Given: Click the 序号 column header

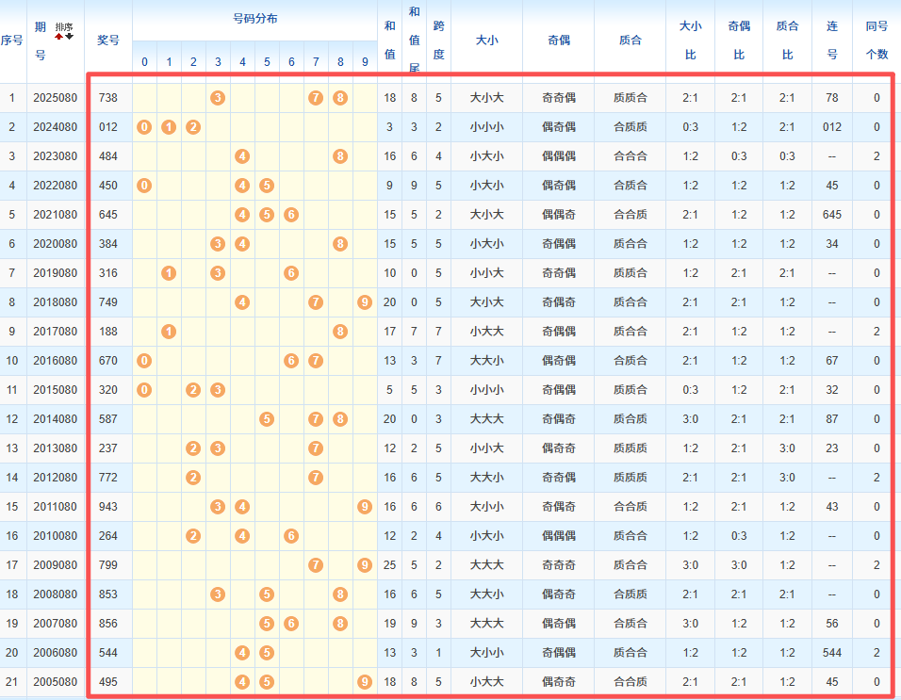Looking at the screenshot, I should coord(12,41).
